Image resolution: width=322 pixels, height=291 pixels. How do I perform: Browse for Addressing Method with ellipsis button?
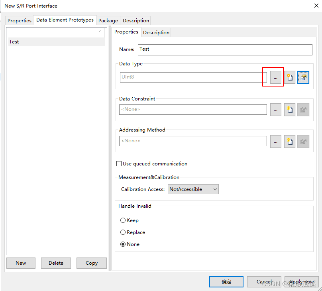276,142
